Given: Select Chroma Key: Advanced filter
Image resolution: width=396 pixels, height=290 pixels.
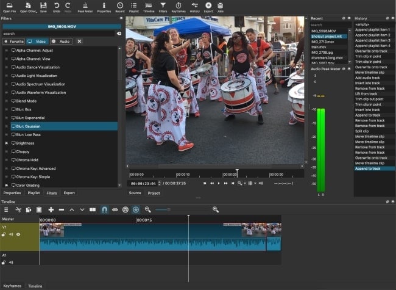Looking at the screenshot, I should pos(35,168).
